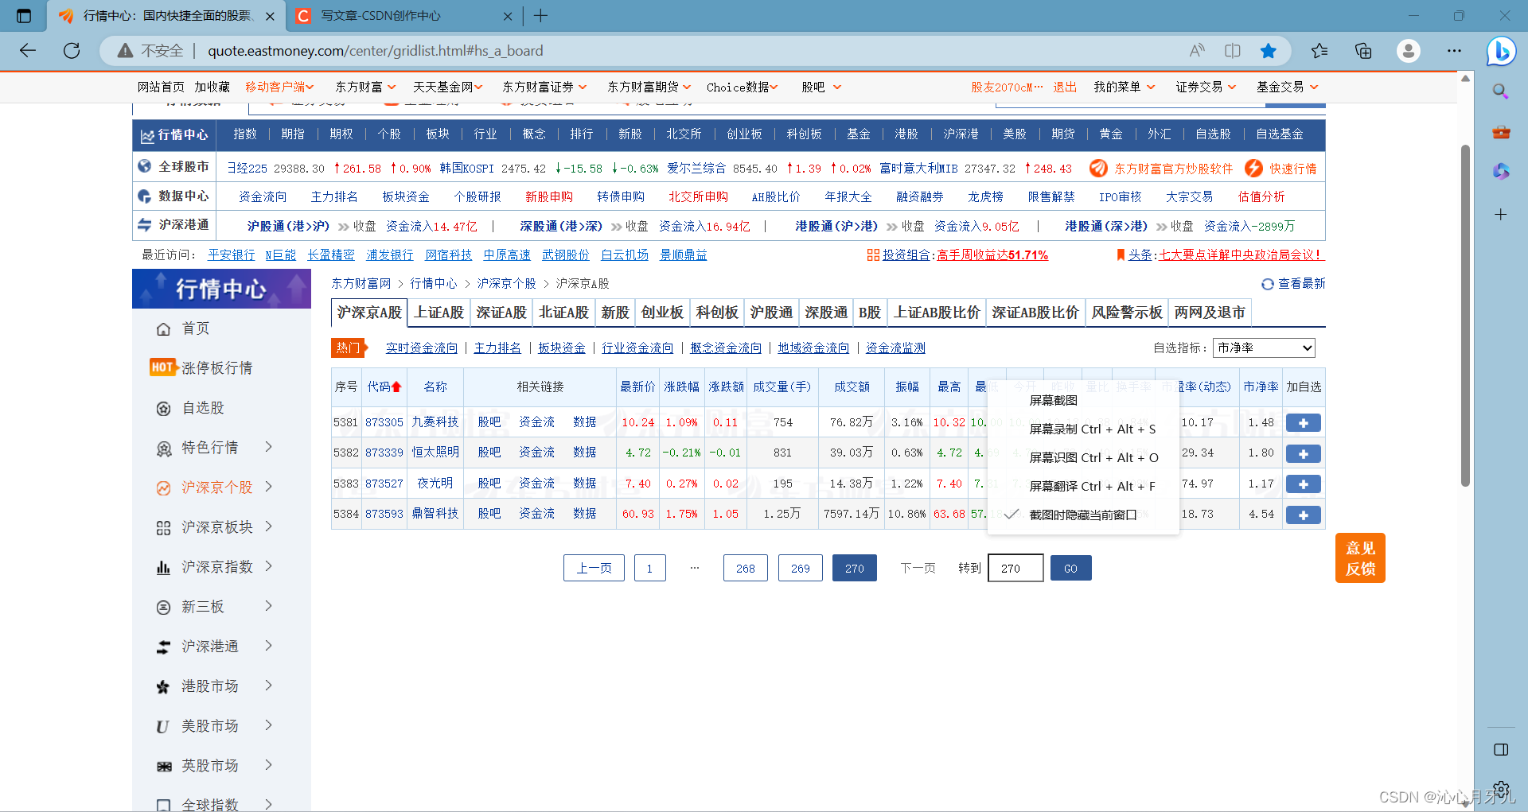The image size is (1528, 812).
Task: Select 屏幕截图 in context menu
Action: [x=1082, y=400]
